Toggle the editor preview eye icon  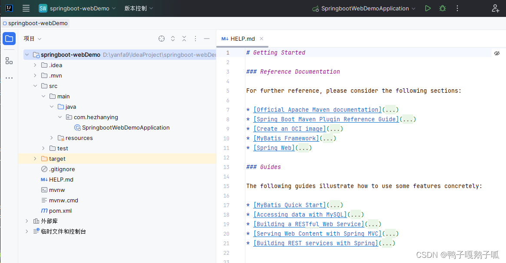click(496, 53)
